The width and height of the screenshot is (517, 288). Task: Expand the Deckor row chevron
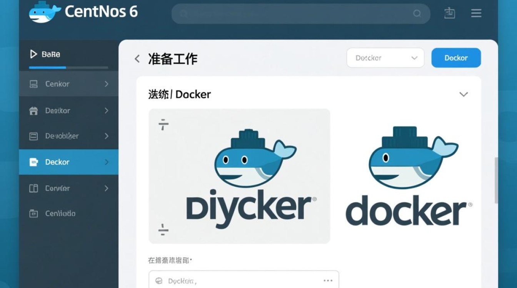(107, 162)
